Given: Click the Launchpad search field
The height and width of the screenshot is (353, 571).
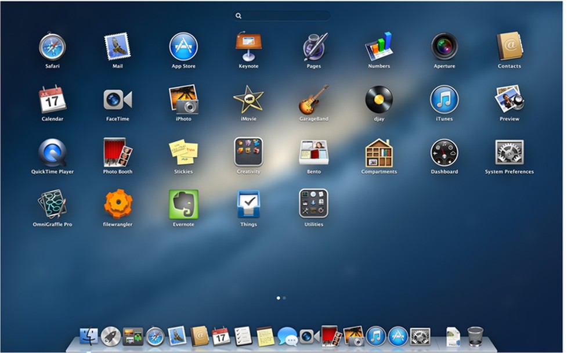Looking at the screenshot, I should (282, 16).
